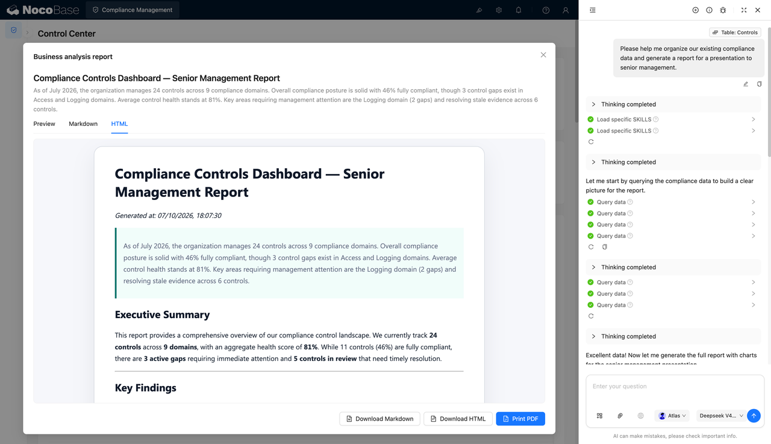Click the bug debug icon in the AI panel
Viewport: 771px width, 444px height.
723,10
